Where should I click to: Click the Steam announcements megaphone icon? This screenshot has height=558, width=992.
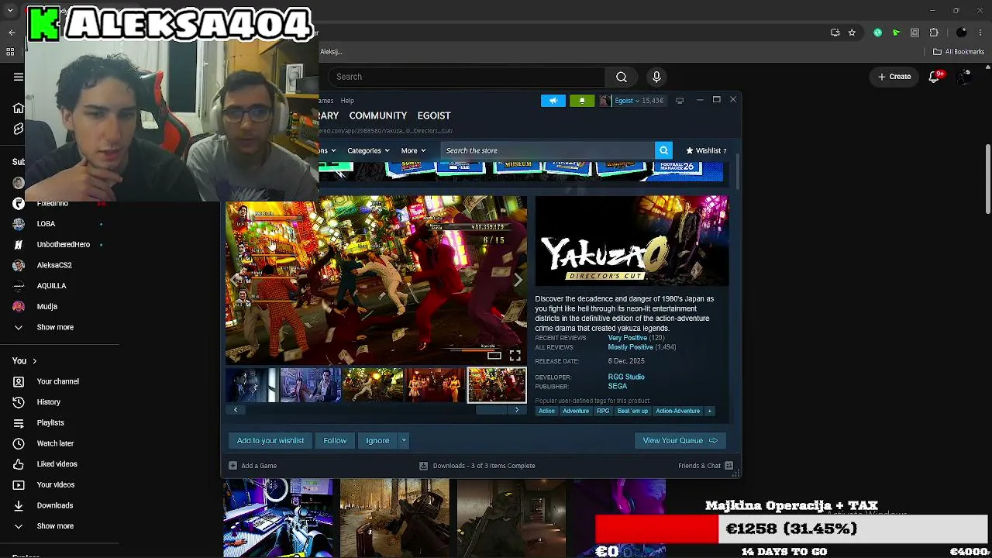[553, 101]
